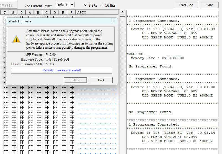This screenshot has width=222, height=154.
Task: Select the 8 Bits radio option
Action: pos(90,5)
